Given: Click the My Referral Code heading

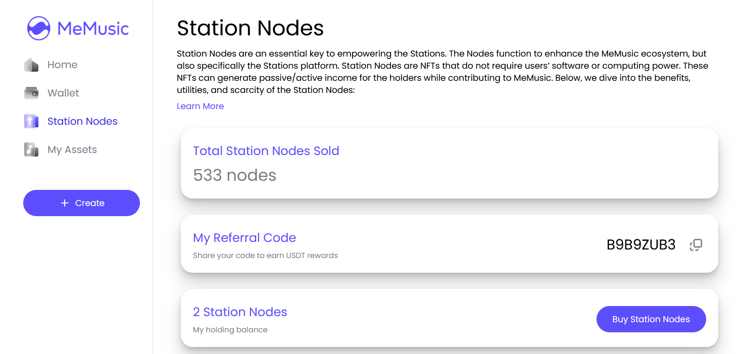Looking at the screenshot, I should pos(244,238).
